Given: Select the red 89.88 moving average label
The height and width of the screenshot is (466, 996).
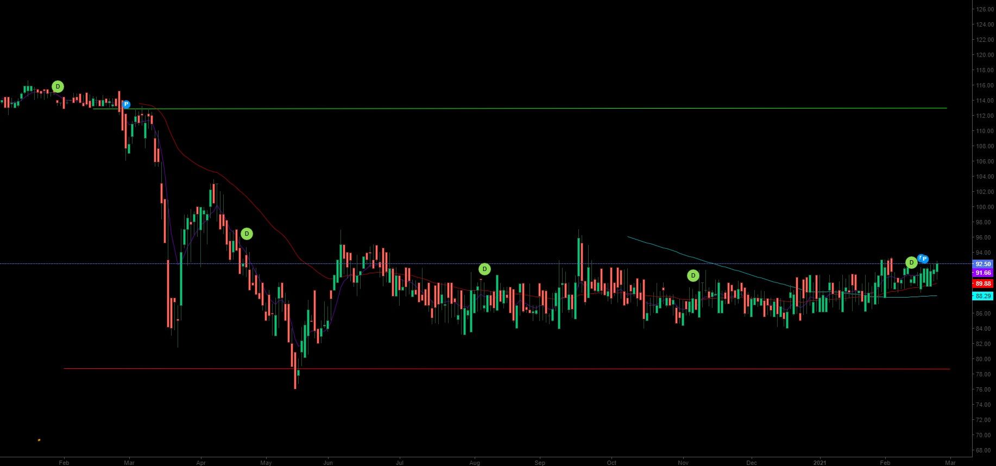Looking at the screenshot, I should tap(983, 284).
